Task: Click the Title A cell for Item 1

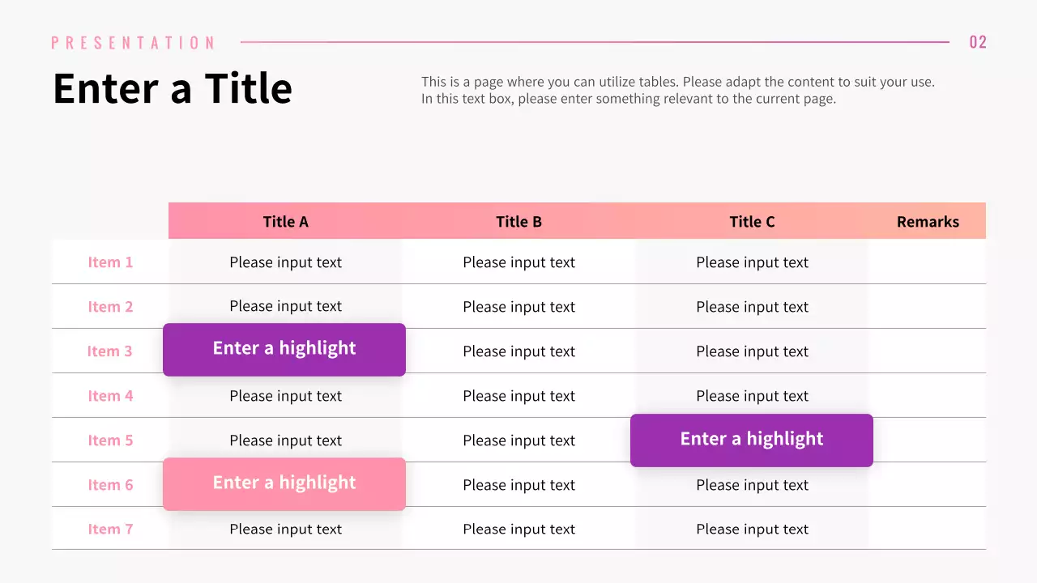Action: 285,262
